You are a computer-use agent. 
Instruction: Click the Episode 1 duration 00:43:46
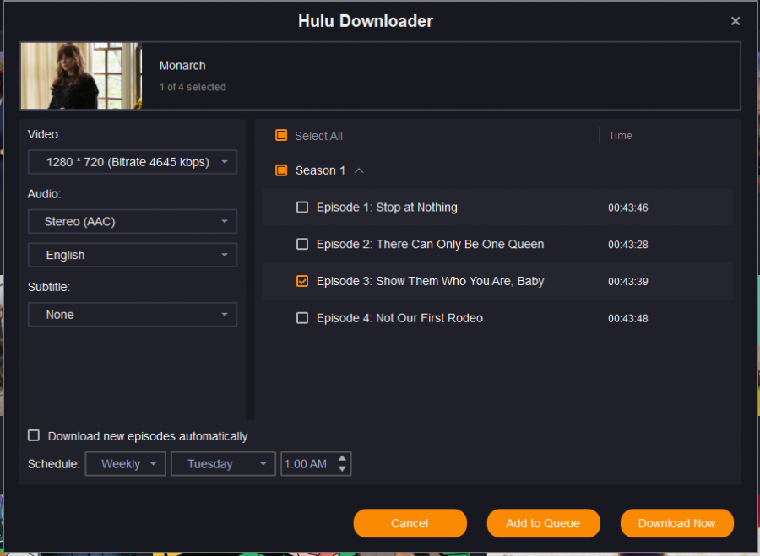[627, 208]
